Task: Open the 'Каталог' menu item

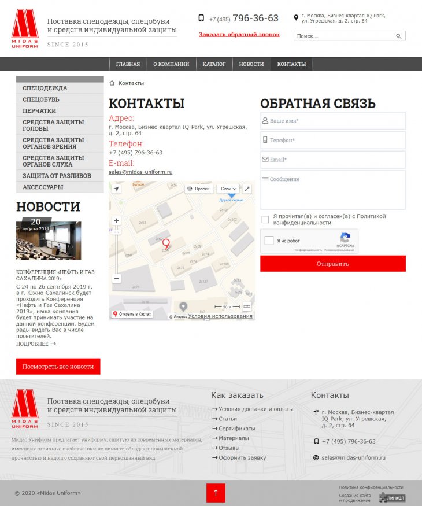Action: click(214, 64)
